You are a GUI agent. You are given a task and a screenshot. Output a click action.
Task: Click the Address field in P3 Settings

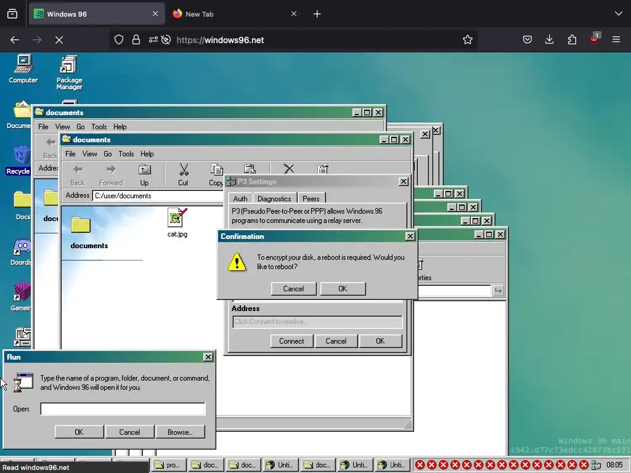pyautogui.click(x=317, y=321)
